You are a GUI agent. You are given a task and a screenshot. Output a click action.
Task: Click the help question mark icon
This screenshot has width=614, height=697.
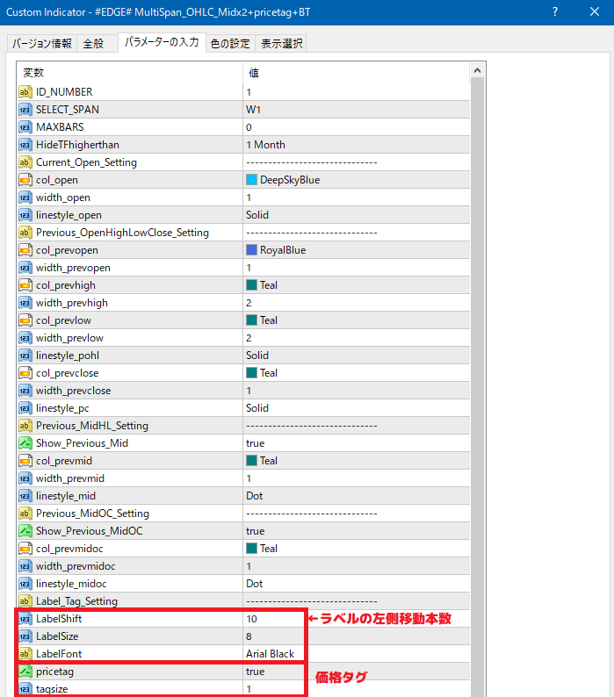coord(555,12)
